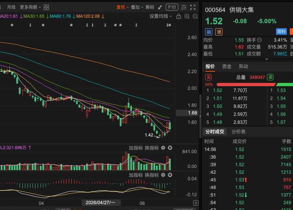
Task: Click the trade volume 7145 entry
Action: (x=286, y=165)
